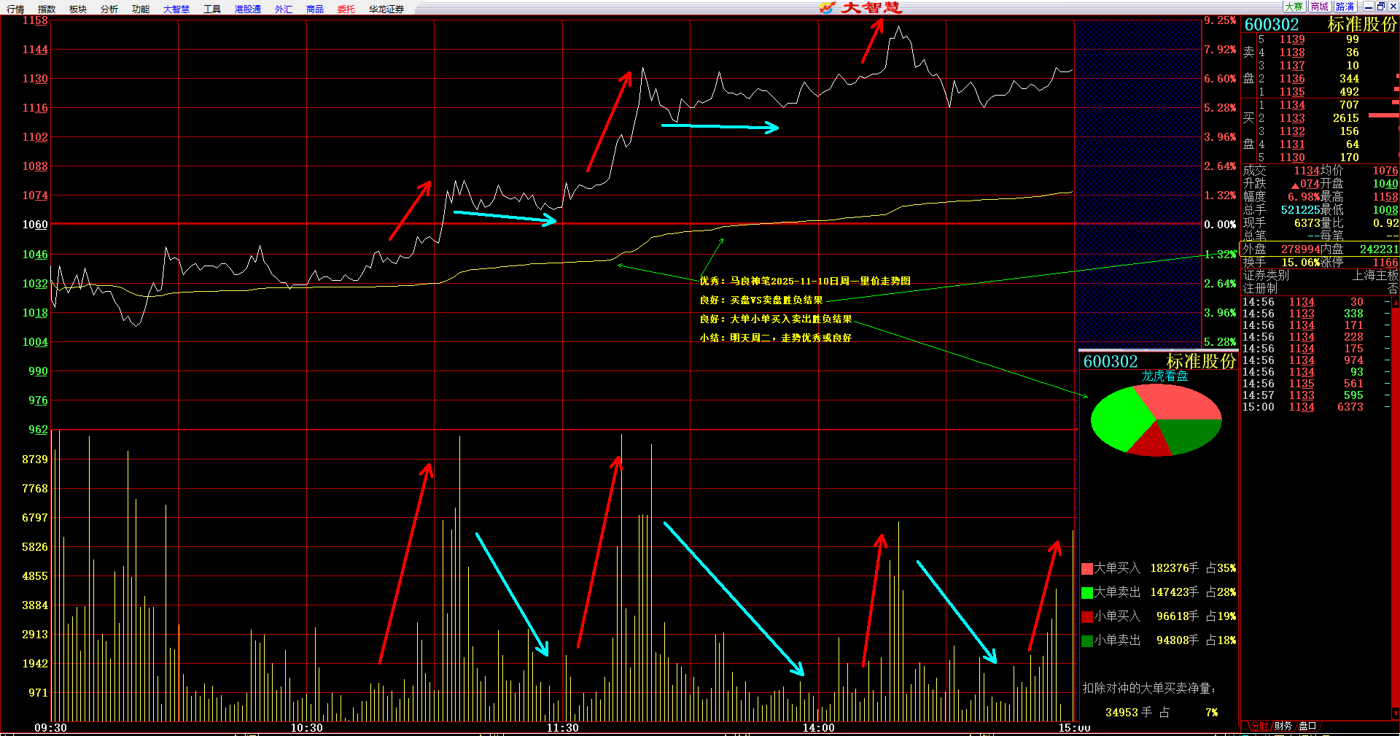Click the tick list scroll-down arrow
Image resolution: width=1400 pixels, height=736 pixels.
click(x=1396, y=714)
